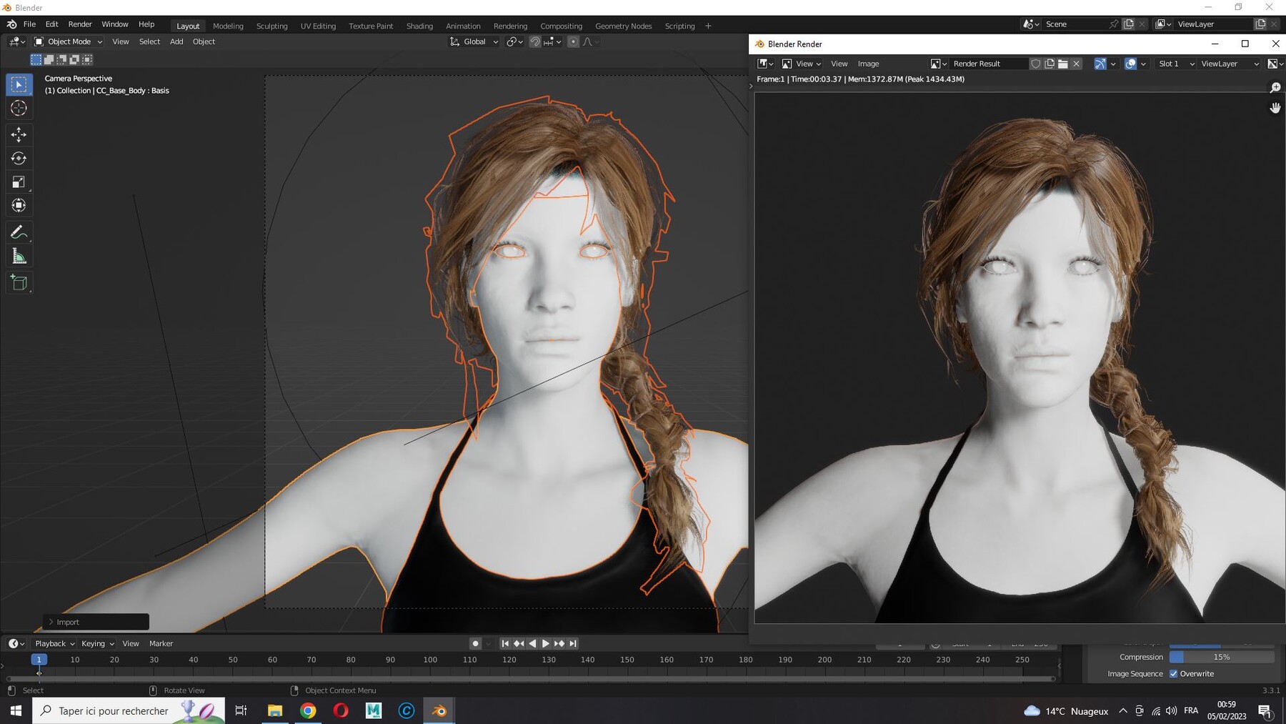Toggle auto keying record button
The image size is (1286, 724).
pyautogui.click(x=475, y=643)
